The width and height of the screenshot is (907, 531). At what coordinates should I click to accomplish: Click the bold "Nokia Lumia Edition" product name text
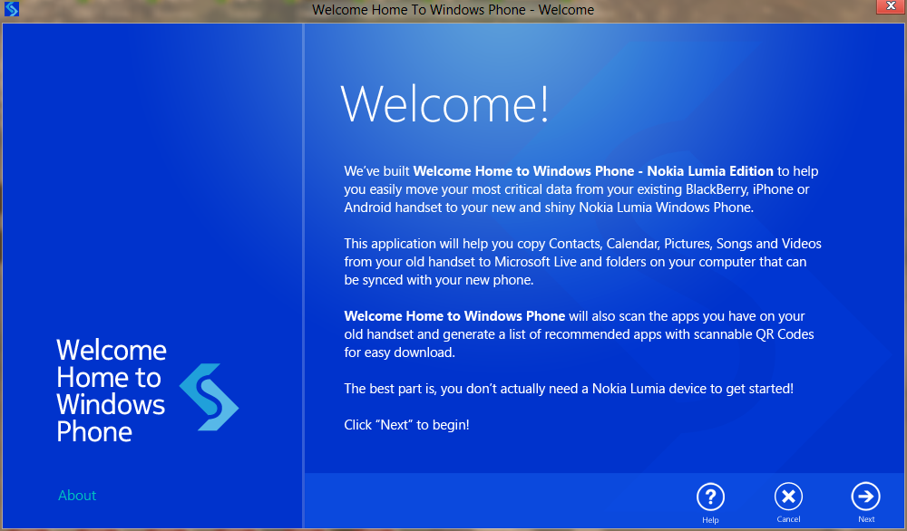(x=710, y=171)
